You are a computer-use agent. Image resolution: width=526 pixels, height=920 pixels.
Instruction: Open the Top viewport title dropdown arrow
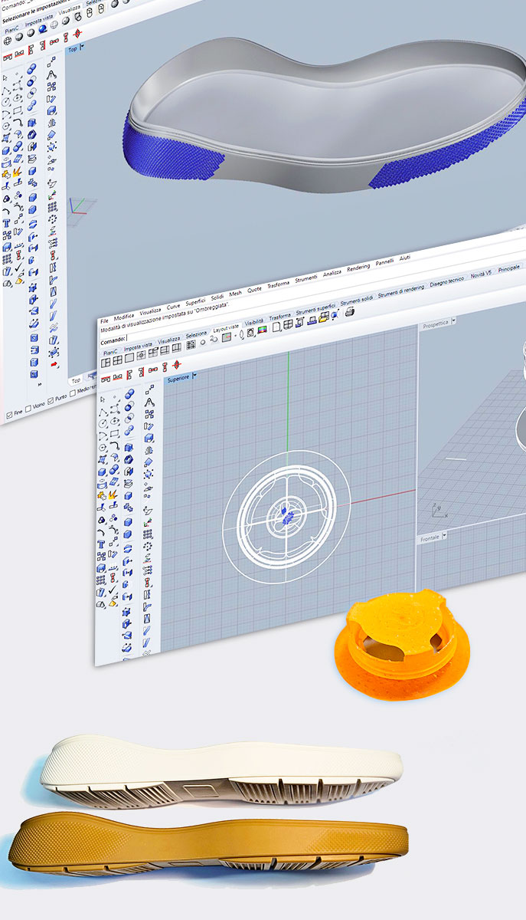click(82, 48)
